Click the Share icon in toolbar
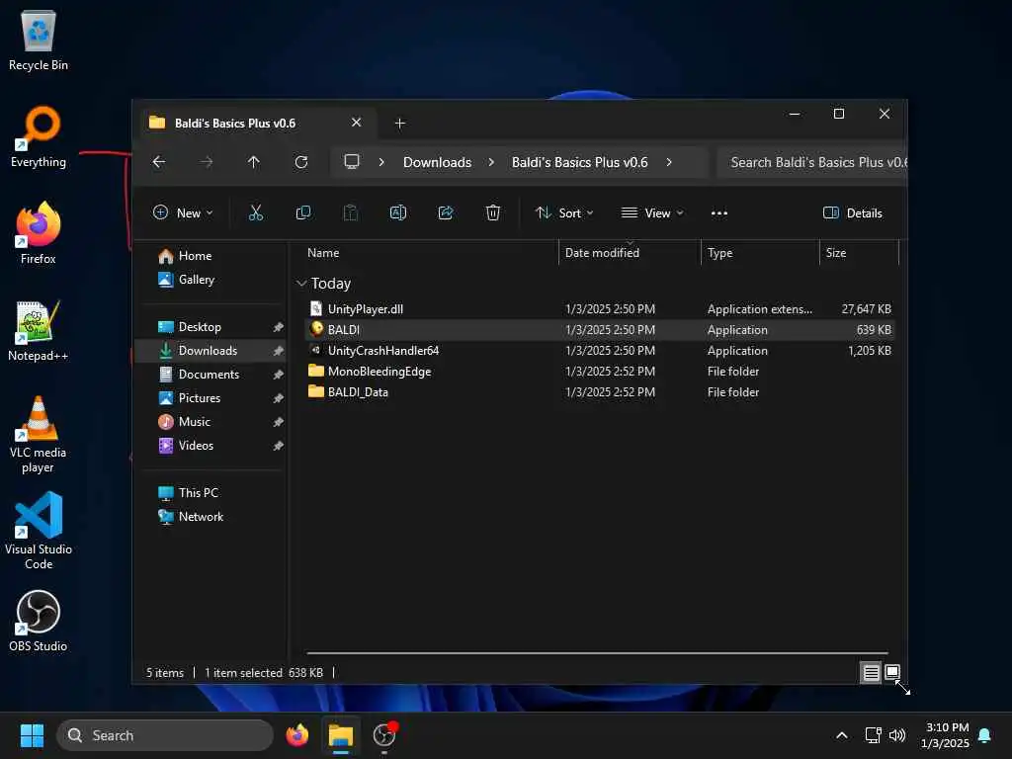The image size is (1012, 759). click(x=446, y=213)
